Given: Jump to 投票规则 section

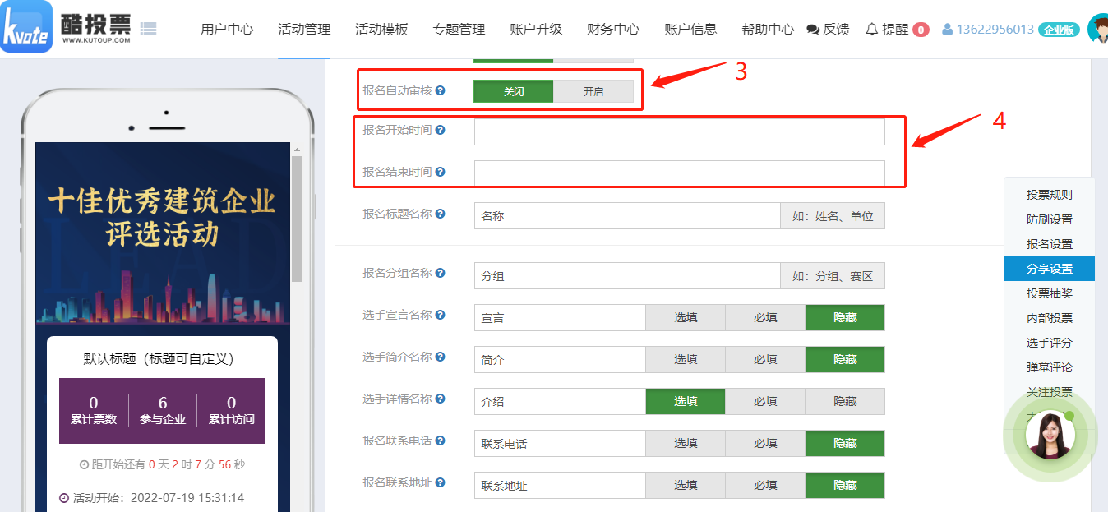Looking at the screenshot, I should pos(1050,195).
